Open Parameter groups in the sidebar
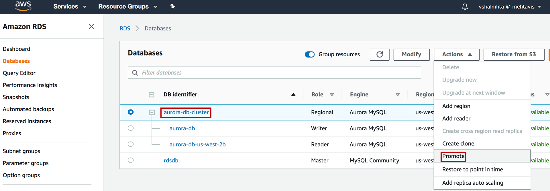This screenshot has width=550, height=191. (x=26, y=163)
